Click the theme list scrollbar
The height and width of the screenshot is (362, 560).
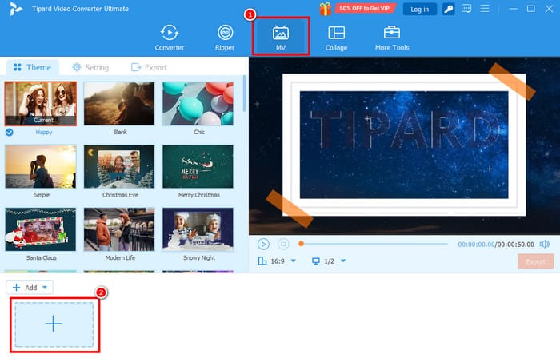(x=244, y=93)
